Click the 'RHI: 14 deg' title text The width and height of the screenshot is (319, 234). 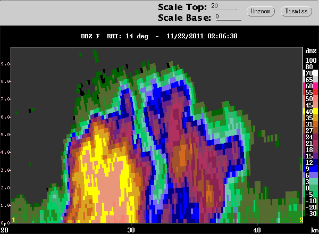[x=128, y=36]
